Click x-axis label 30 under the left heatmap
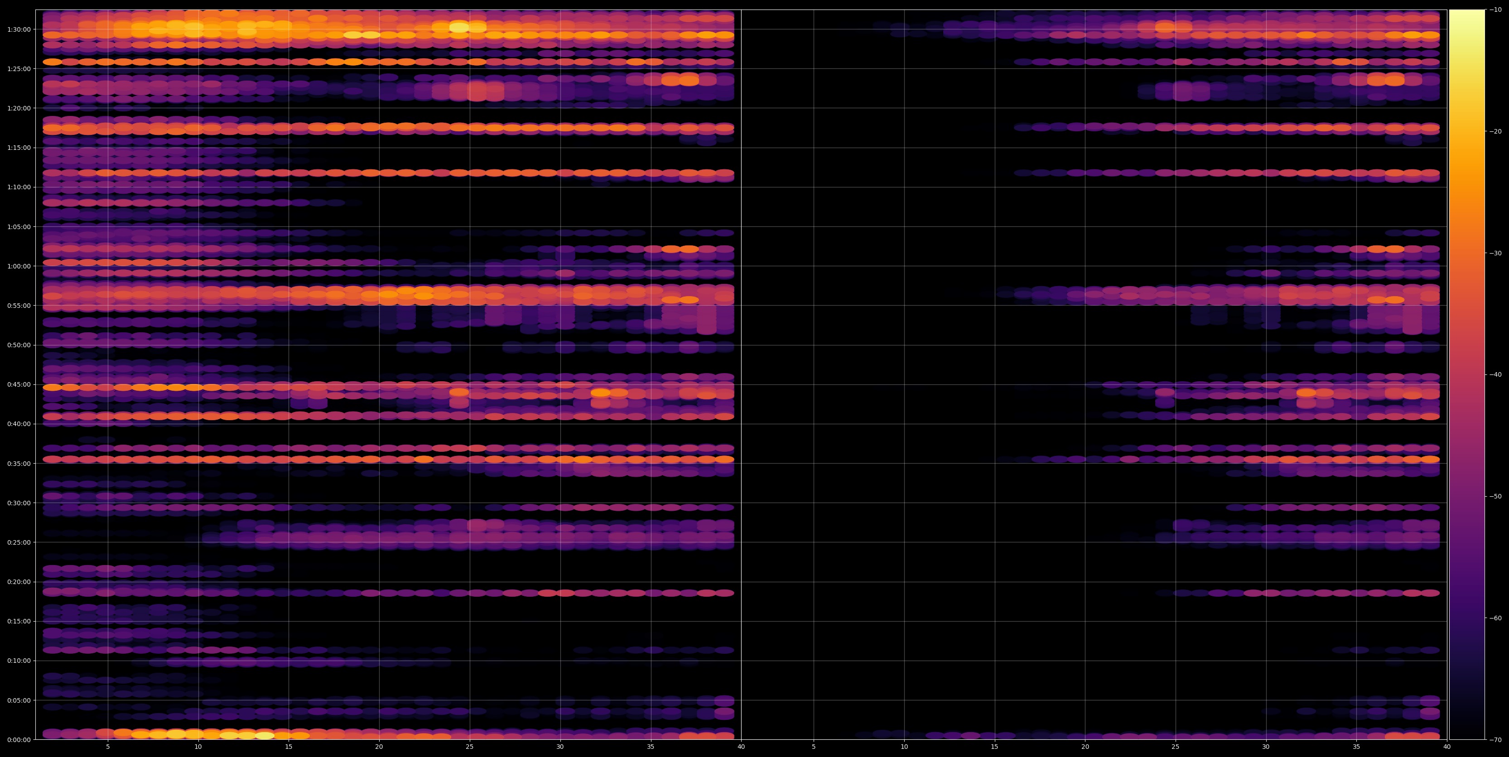The height and width of the screenshot is (757, 1509). pos(560,747)
